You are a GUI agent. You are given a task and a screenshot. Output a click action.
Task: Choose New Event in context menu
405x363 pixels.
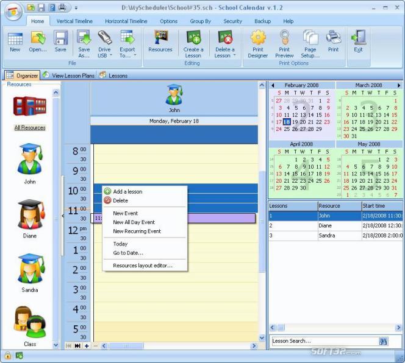click(145, 213)
